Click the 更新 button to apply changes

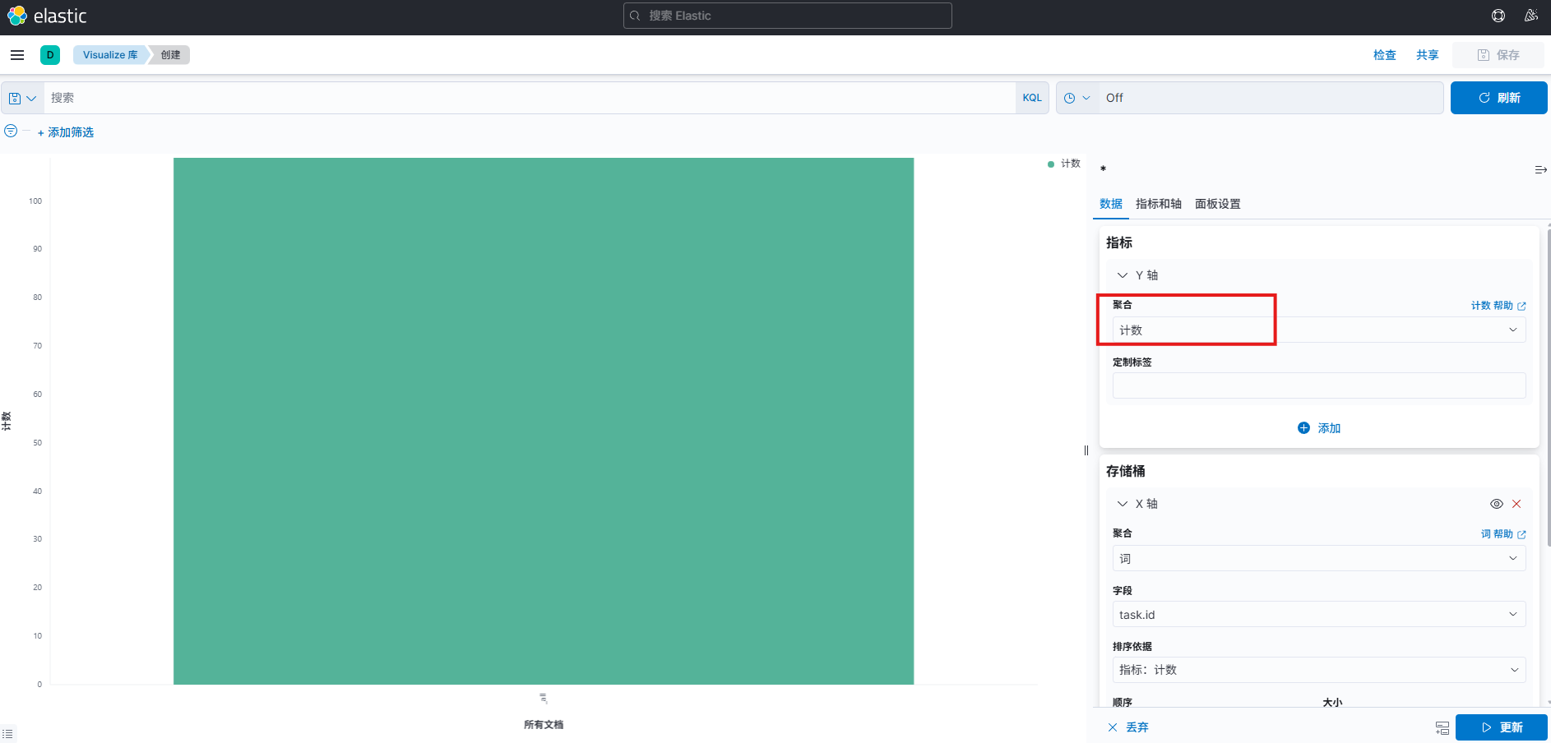[x=1501, y=727]
